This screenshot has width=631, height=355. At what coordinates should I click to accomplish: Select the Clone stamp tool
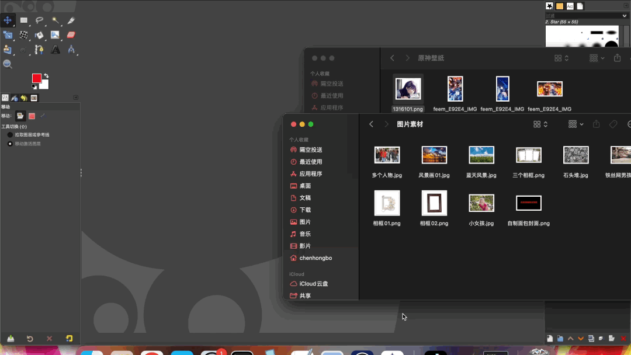coord(8,50)
